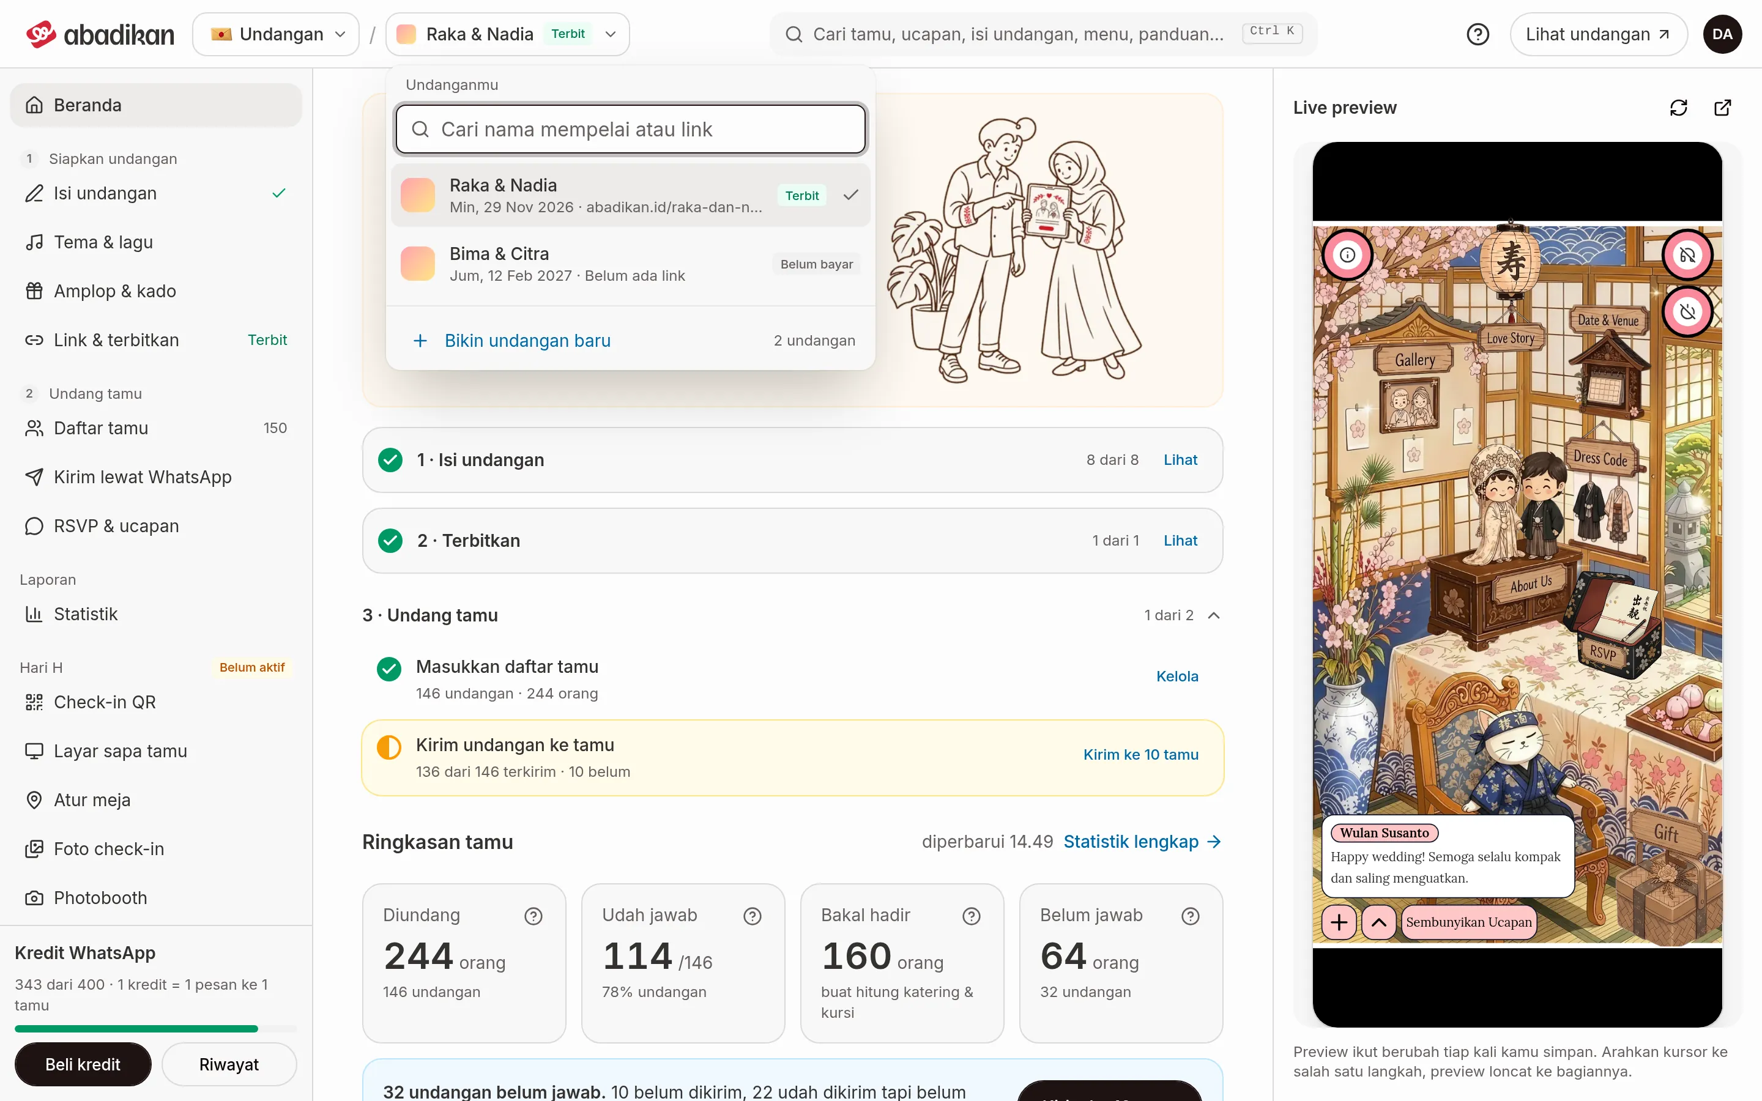Click the Gallery sign in preview
The image size is (1762, 1101).
(1414, 360)
